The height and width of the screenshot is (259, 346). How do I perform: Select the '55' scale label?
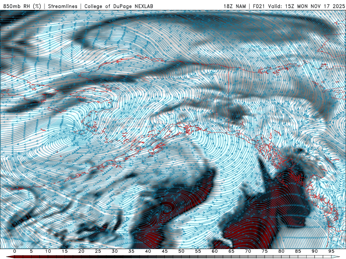pyautogui.click(x=198, y=251)
